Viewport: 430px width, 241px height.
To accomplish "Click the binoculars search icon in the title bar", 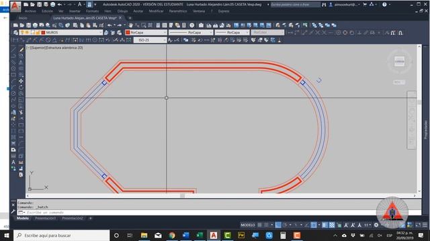I will [x=324, y=5].
